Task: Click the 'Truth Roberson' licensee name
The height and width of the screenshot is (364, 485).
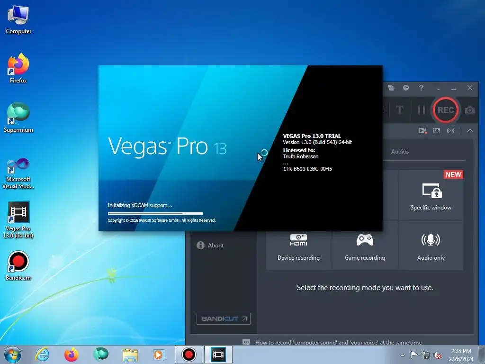Action: tap(301, 156)
